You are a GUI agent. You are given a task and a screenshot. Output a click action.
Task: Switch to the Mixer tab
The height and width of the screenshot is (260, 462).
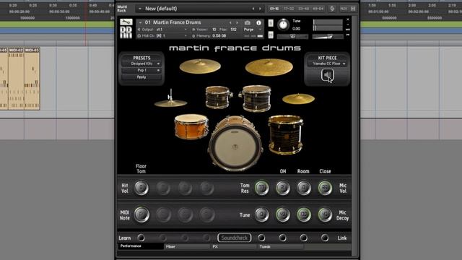pos(187,247)
